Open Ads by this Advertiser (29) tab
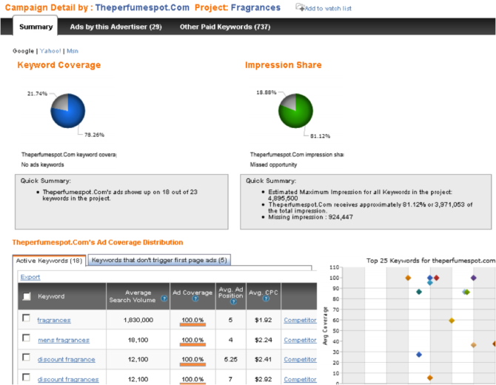 [x=115, y=27]
